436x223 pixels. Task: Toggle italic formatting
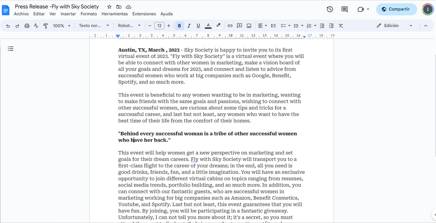point(189,26)
